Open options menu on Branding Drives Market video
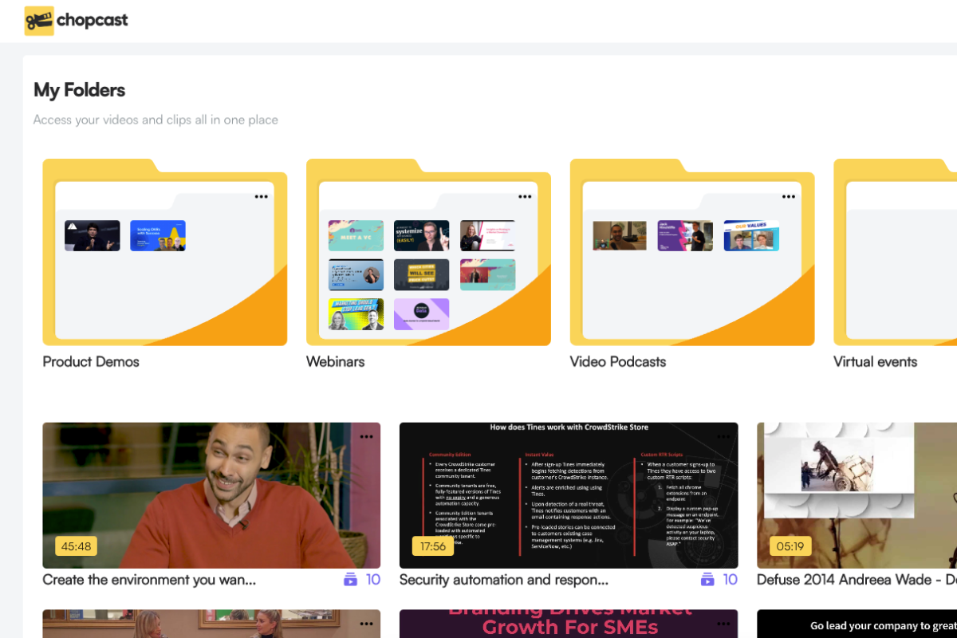The width and height of the screenshot is (957, 638). tap(723, 624)
